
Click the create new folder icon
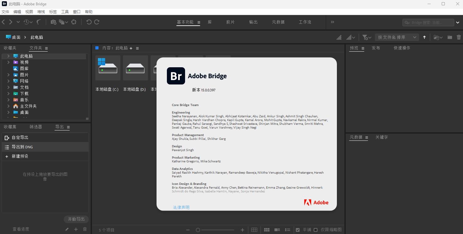(x=450, y=37)
